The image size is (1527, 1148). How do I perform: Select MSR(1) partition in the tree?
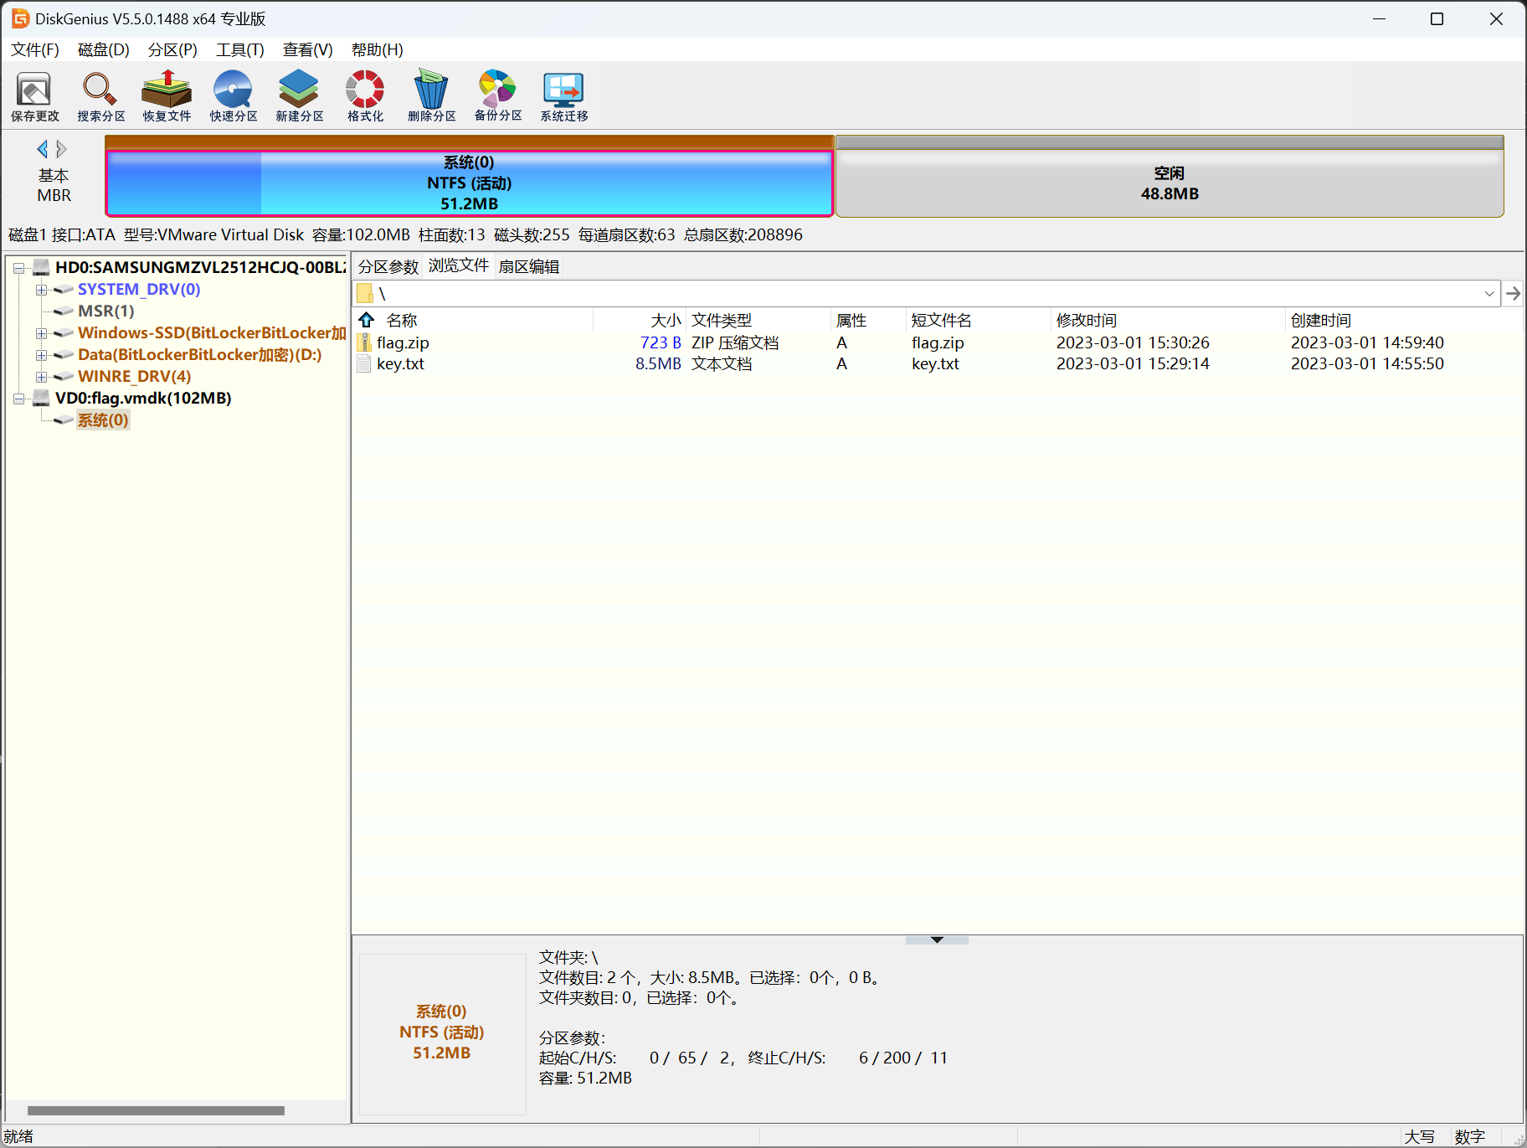[106, 311]
